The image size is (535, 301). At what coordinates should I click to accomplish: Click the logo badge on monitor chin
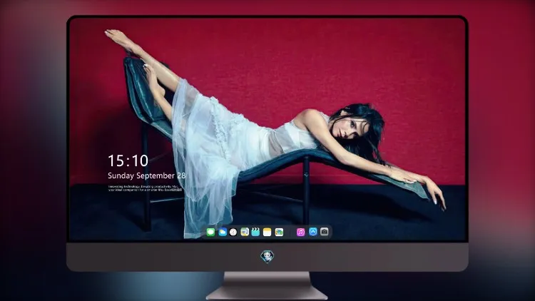coord(267,257)
